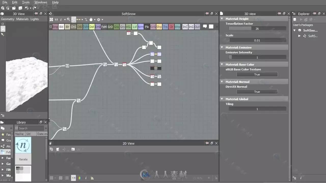Image resolution: width=326 pixels, height=183 pixels.
Task: Click the magnifier search icon in graph toolbar
Action: point(69,20)
